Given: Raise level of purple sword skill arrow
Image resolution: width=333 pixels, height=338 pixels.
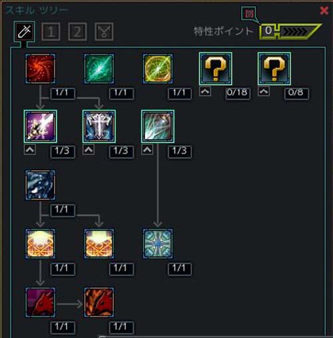Looking at the screenshot, I should (30, 150).
